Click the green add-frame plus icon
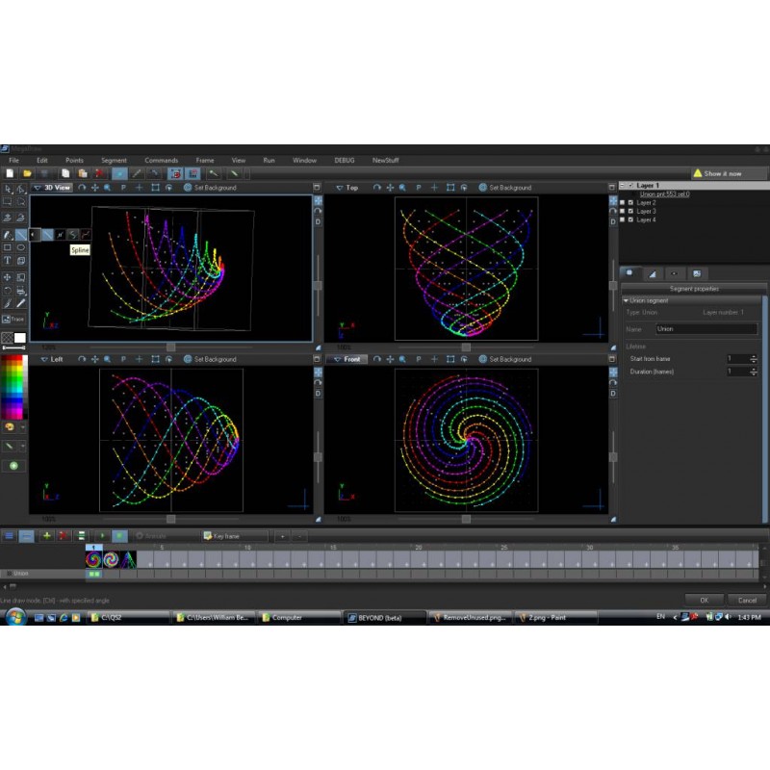The image size is (770, 770). point(46,535)
